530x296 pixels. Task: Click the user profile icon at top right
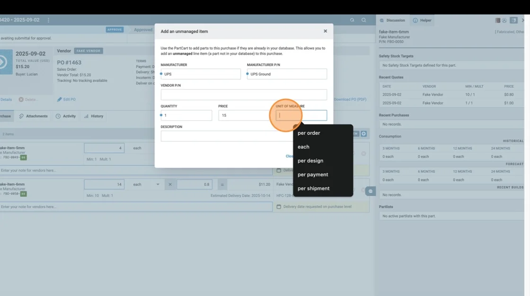504,20
